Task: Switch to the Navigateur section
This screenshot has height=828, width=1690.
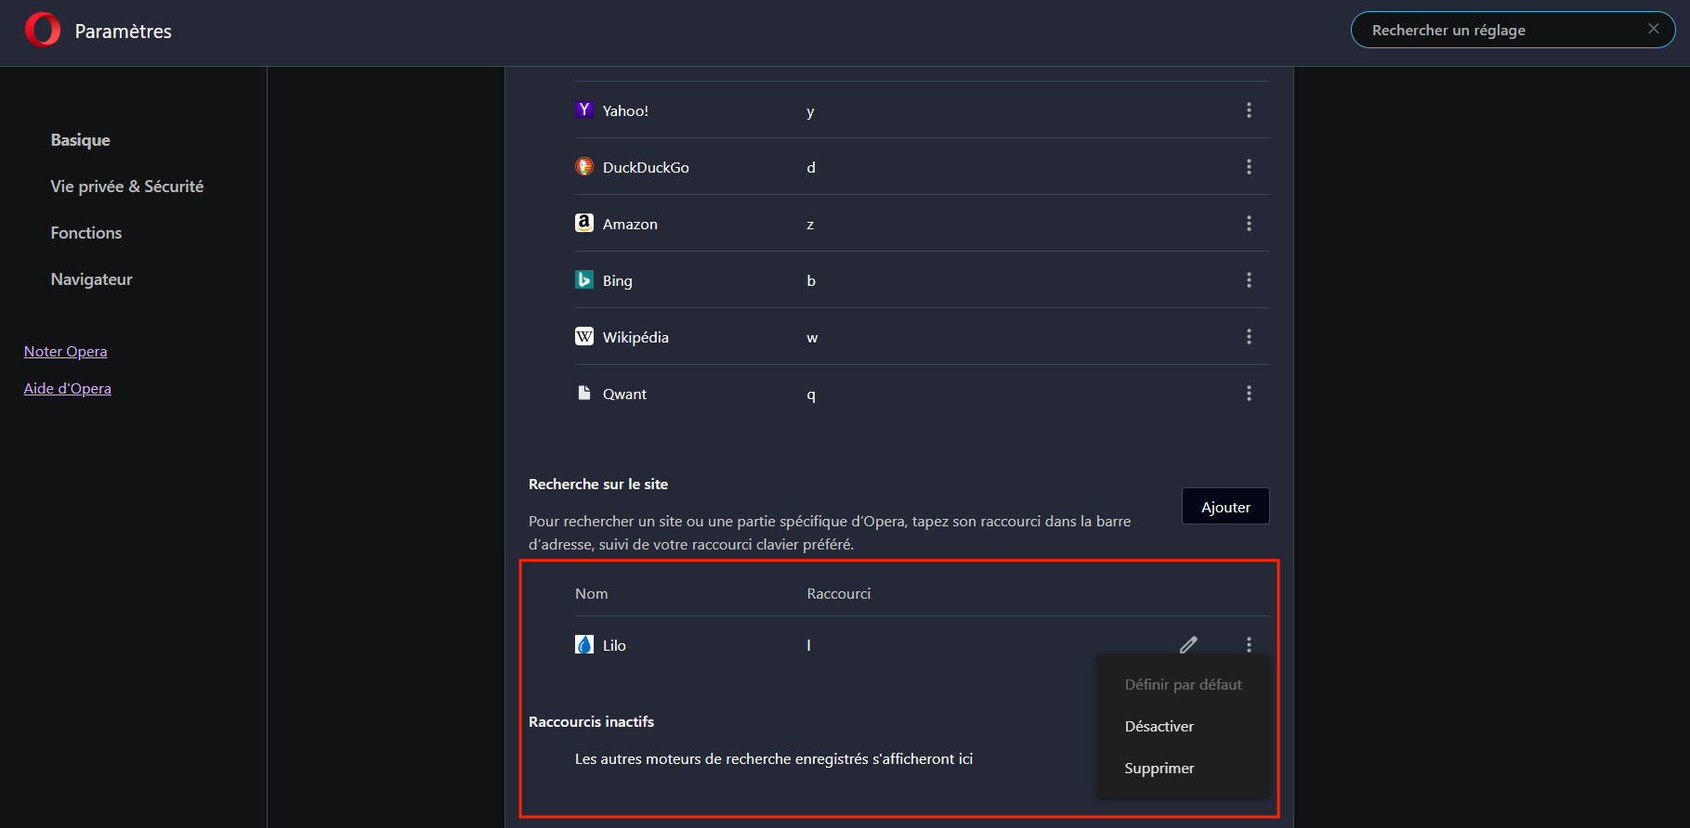Action: 92,279
